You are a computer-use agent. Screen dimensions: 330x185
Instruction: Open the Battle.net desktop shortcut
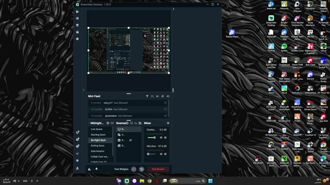click(271, 6)
